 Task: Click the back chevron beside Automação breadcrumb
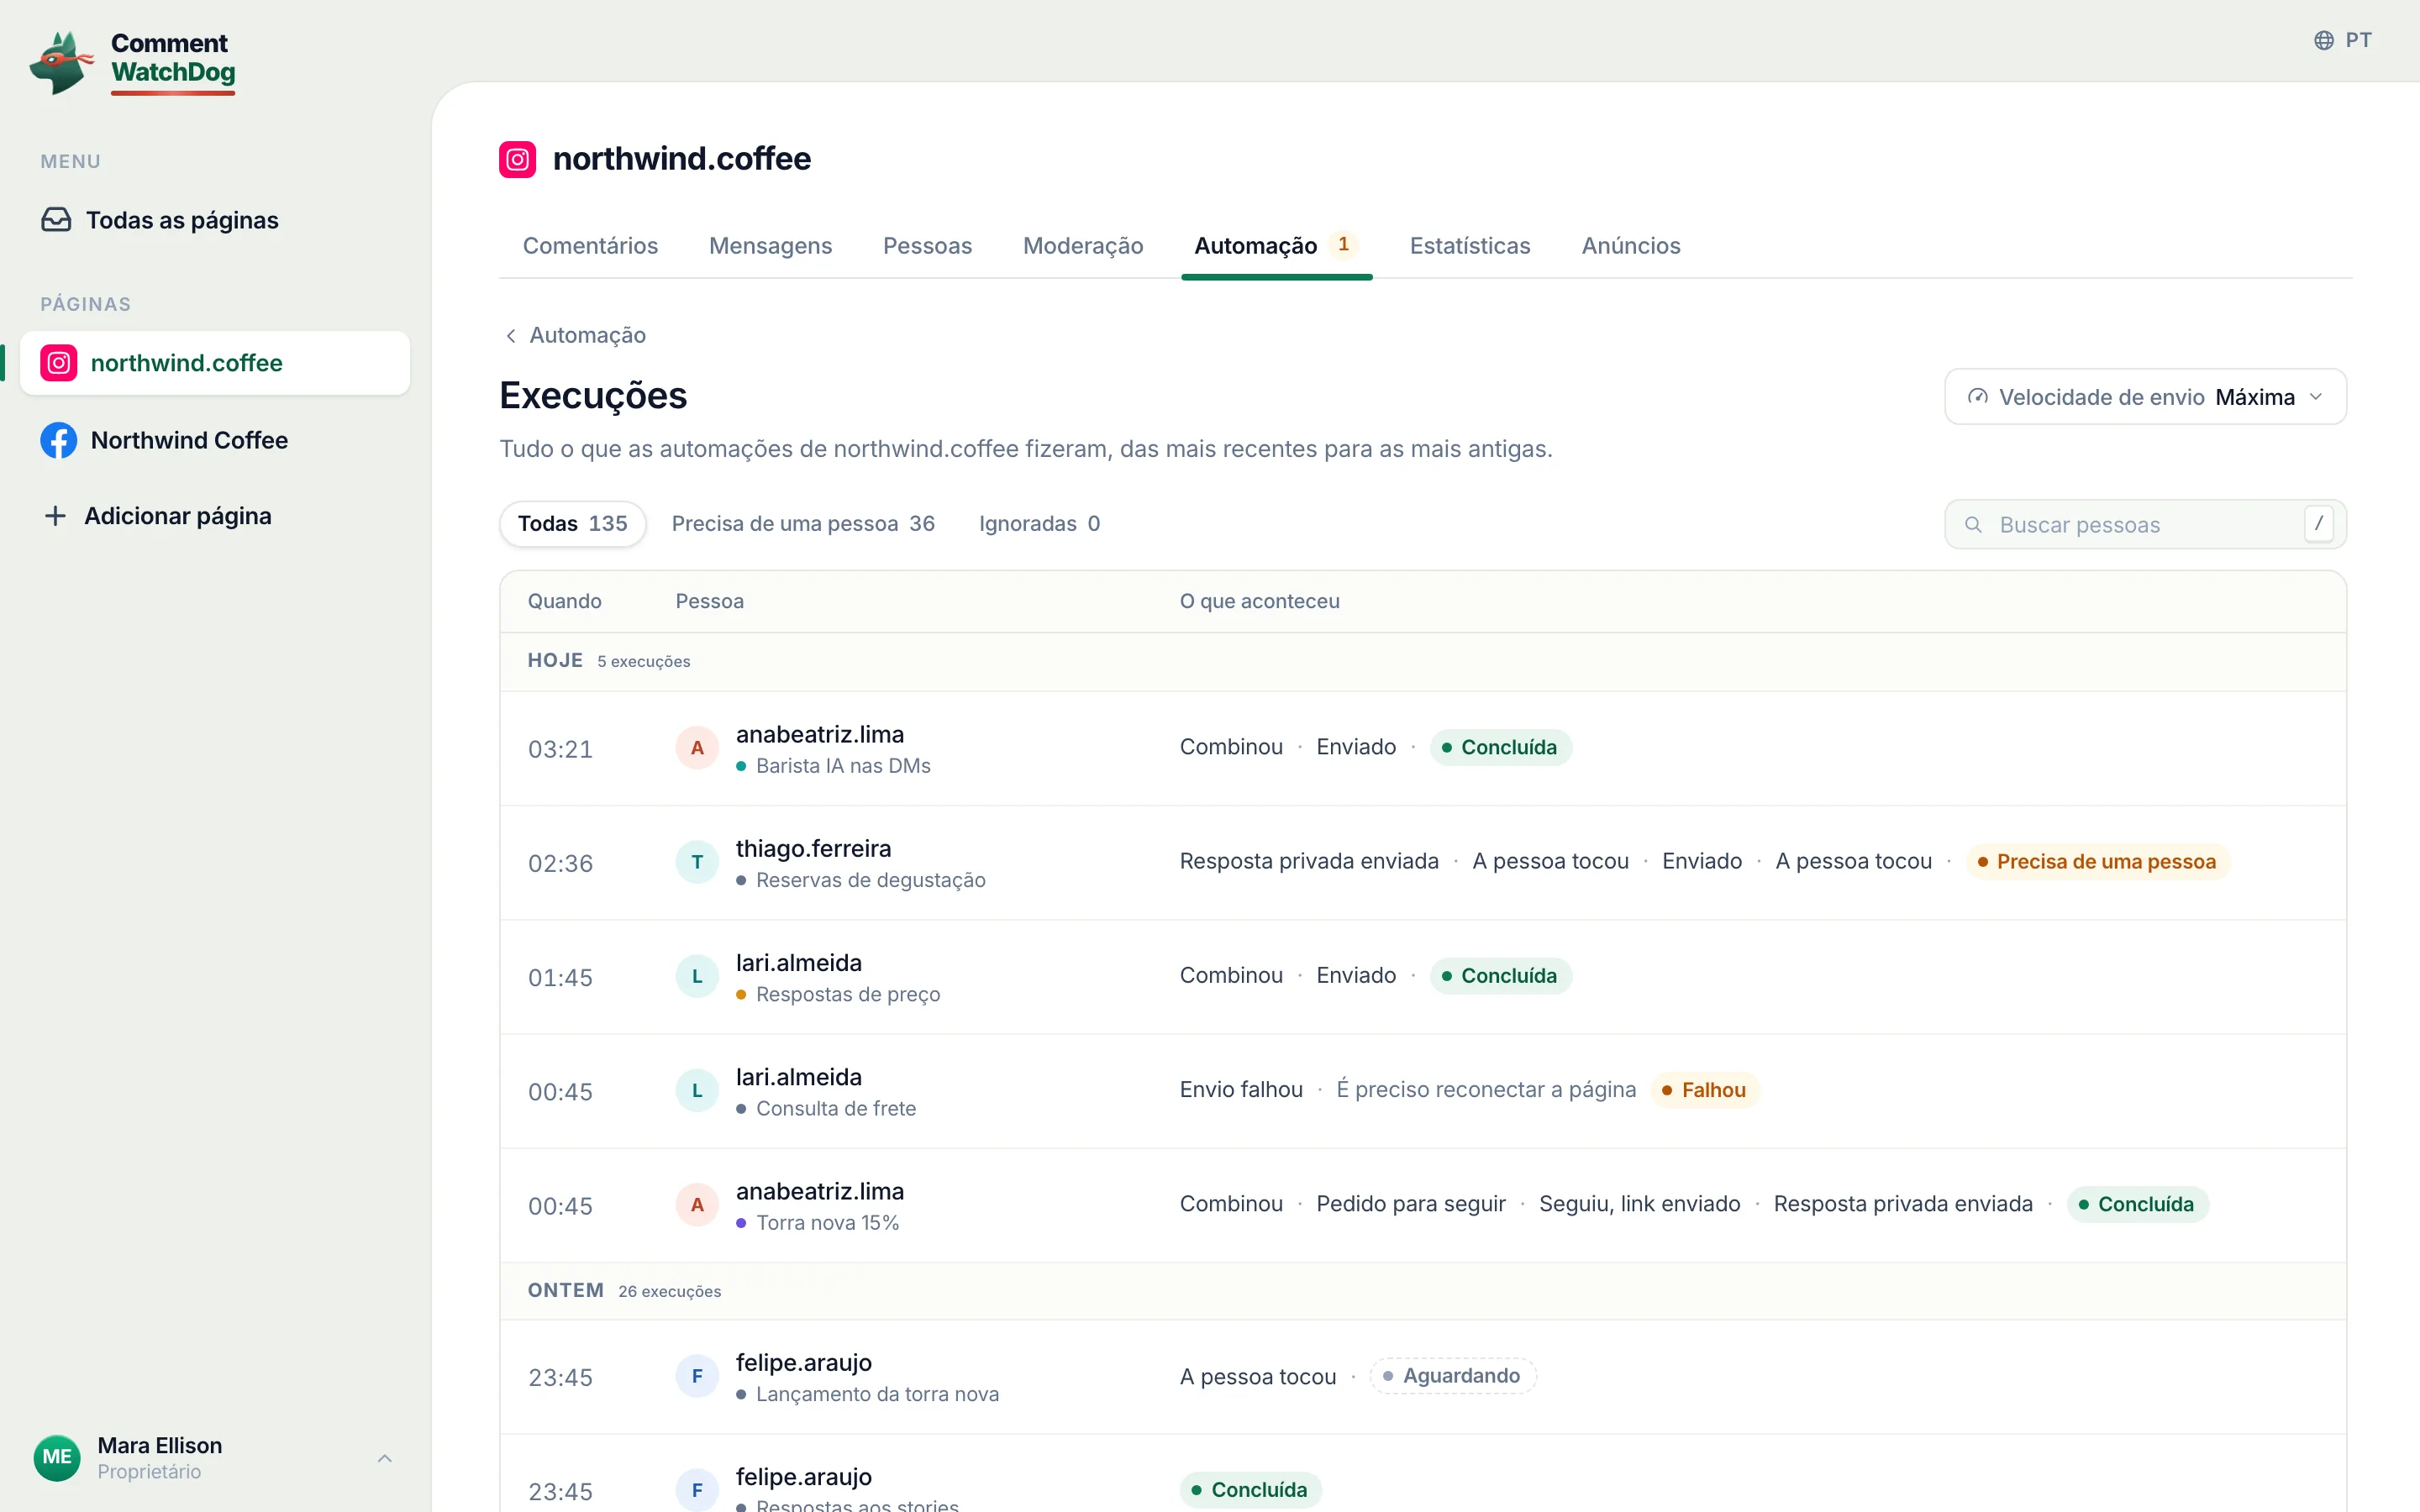click(511, 336)
